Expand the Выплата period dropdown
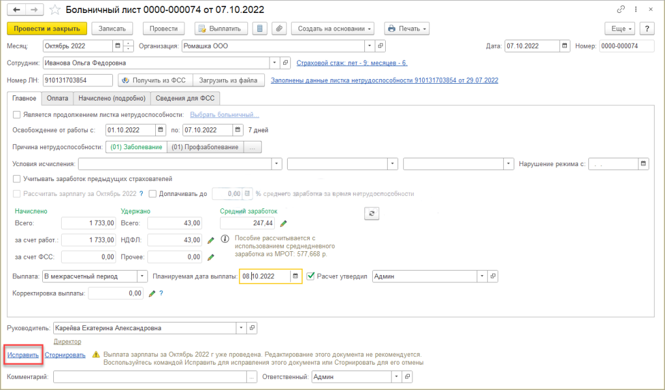The image size is (665, 390). click(x=142, y=276)
